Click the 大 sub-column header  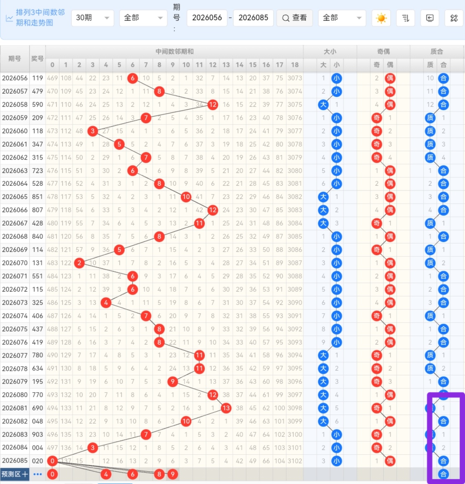tap(323, 65)
